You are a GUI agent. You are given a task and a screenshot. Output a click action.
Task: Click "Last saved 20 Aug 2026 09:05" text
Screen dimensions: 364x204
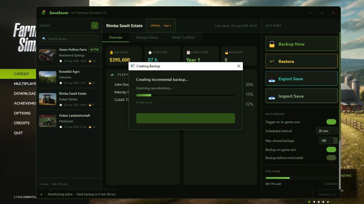(236, 26)
